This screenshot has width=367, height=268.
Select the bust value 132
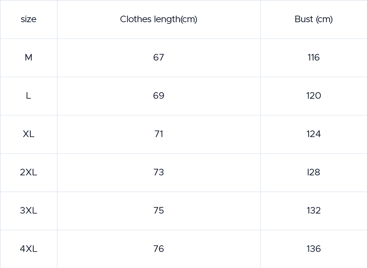pos(313,211)
